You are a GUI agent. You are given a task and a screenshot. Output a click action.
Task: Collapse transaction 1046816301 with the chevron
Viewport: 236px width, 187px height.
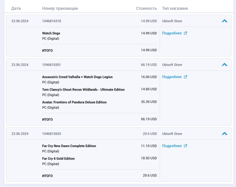(225, 65)
